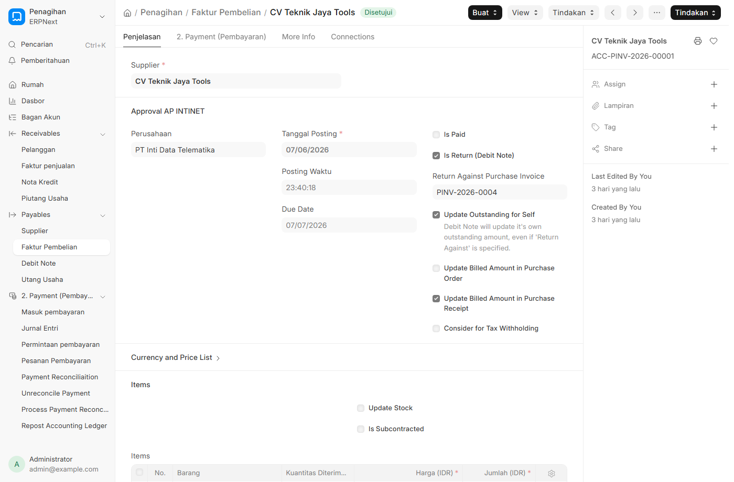Click the Posting Waktu time field
The image size is (734, 482).
click(x=349, y=188)
